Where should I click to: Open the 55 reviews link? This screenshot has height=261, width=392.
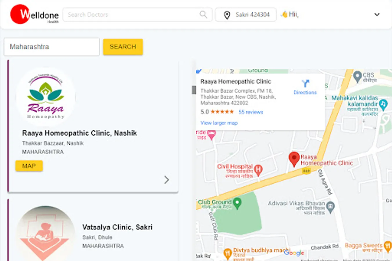coord(251,112)
